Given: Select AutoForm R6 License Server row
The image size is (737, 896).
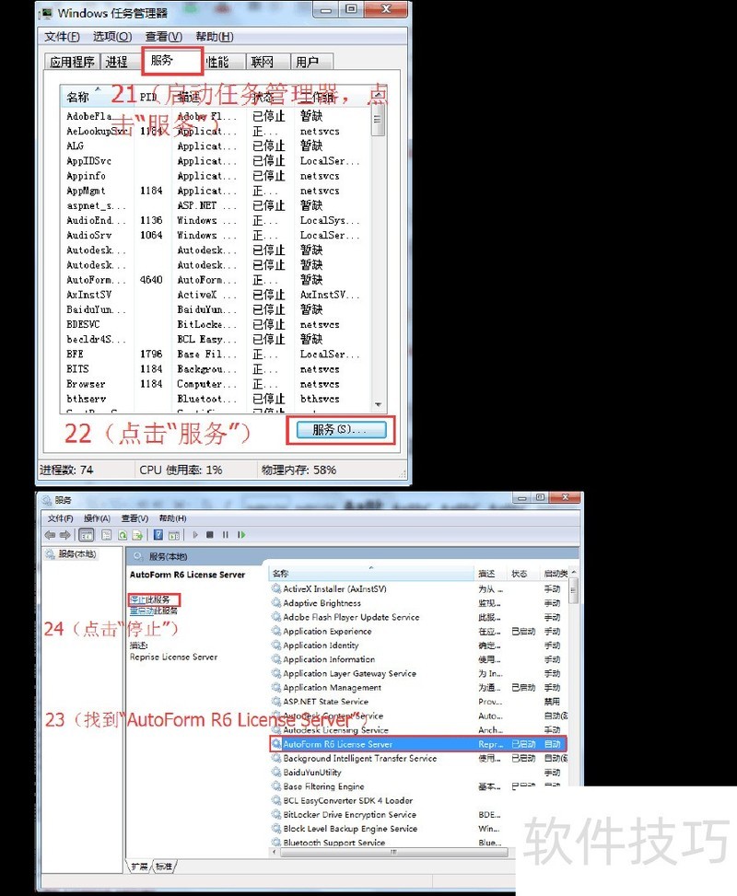Looking at the screenshot, I should click(x=418, y=744).
